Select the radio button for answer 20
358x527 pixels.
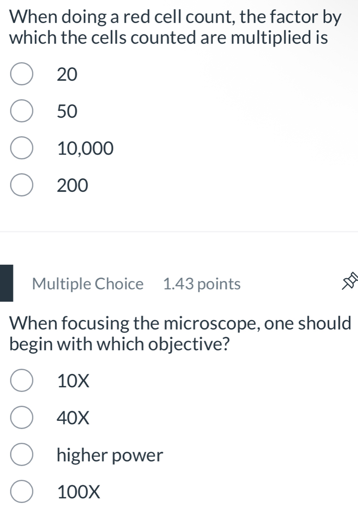[x=21, y=73]
